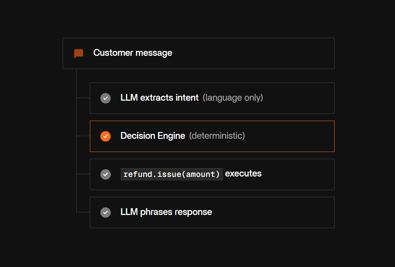
Task: Click the branch line leading to Decision Engine
Action: [x=83, y=136]
